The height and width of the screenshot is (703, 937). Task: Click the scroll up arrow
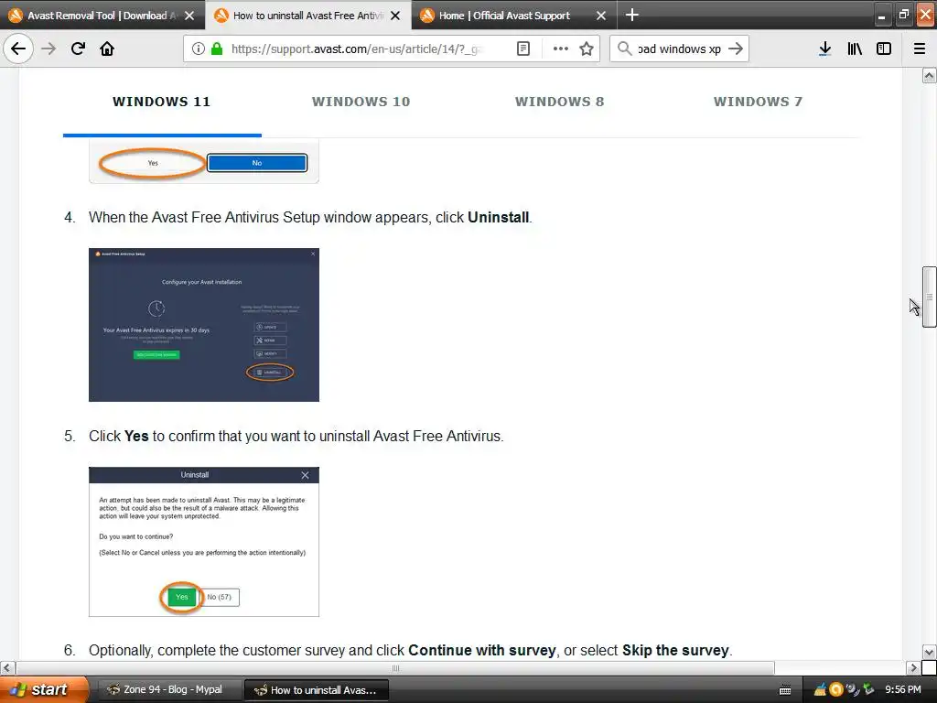click(929, 75)
